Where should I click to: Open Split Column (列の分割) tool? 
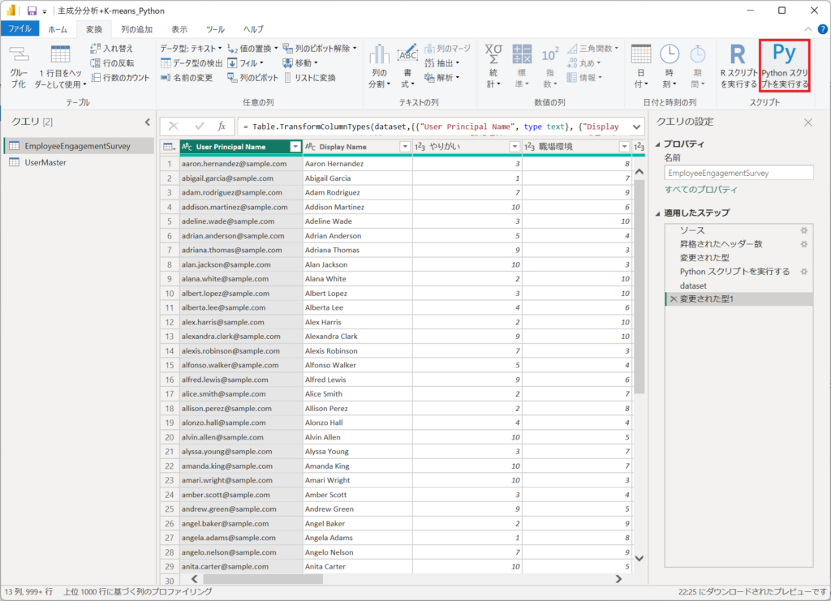pos(380,67)
